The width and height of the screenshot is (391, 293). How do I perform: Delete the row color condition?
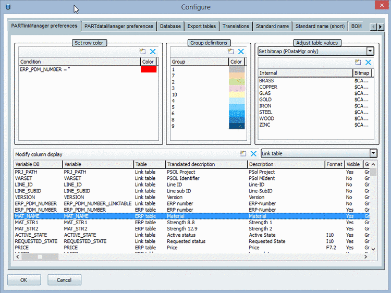tap(152, 52)
